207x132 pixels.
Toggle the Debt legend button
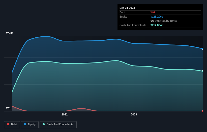point(12,124)
